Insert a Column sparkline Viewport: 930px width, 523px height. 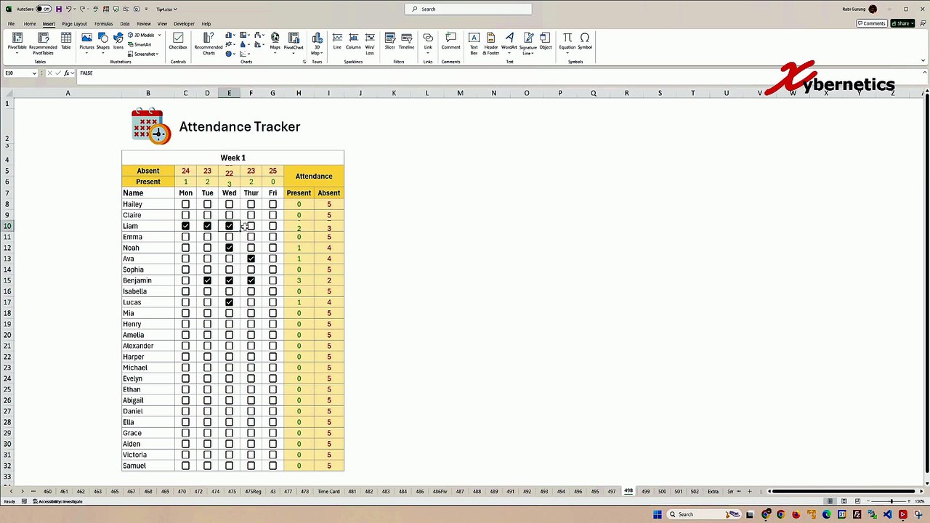(x=353, y=41)
